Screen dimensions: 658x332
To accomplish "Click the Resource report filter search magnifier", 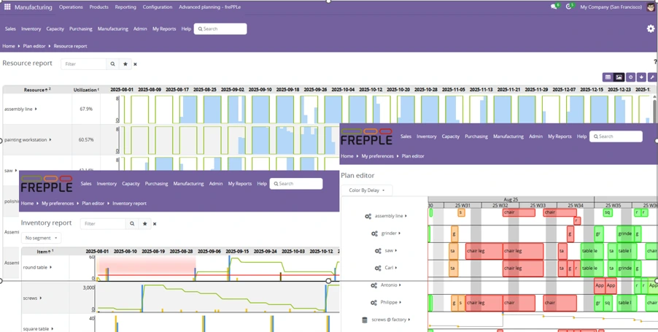I will click(112, 64).
